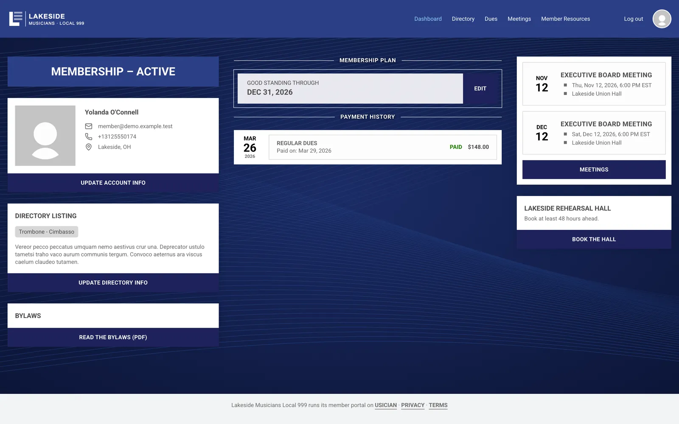679x424 pixels.
Task: Click Edit on the membership plan
Action: [x=480, y=89]
